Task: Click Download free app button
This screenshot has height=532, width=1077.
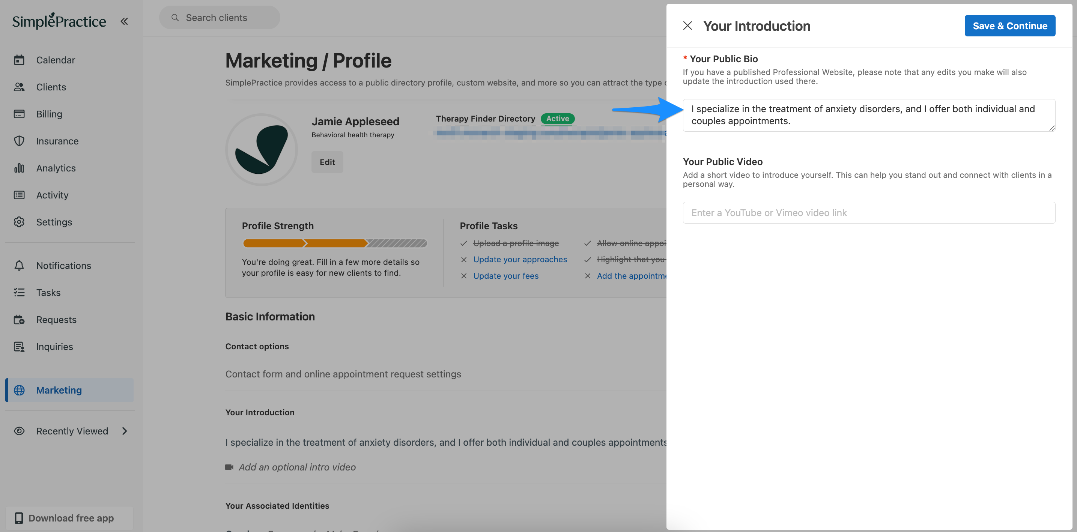Action: coord(69,518)
